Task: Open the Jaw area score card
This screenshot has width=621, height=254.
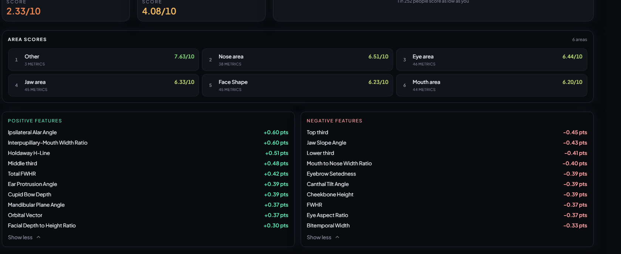Action: (x=104, y=85)
